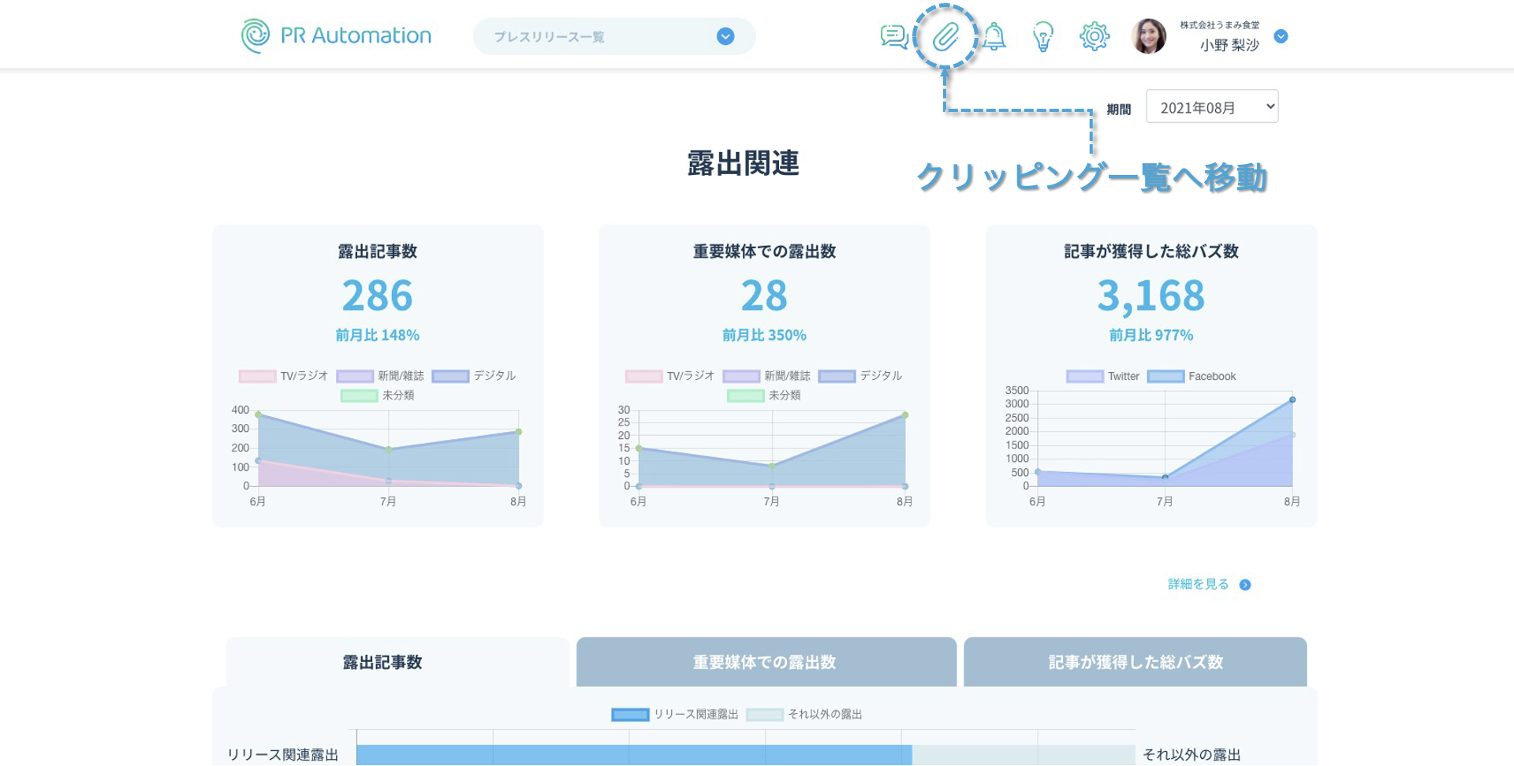The image size is (1514, 766).
Task: Switch to 記事が獲得した総バズ数 tab
Action: [x=1135, y=662]
